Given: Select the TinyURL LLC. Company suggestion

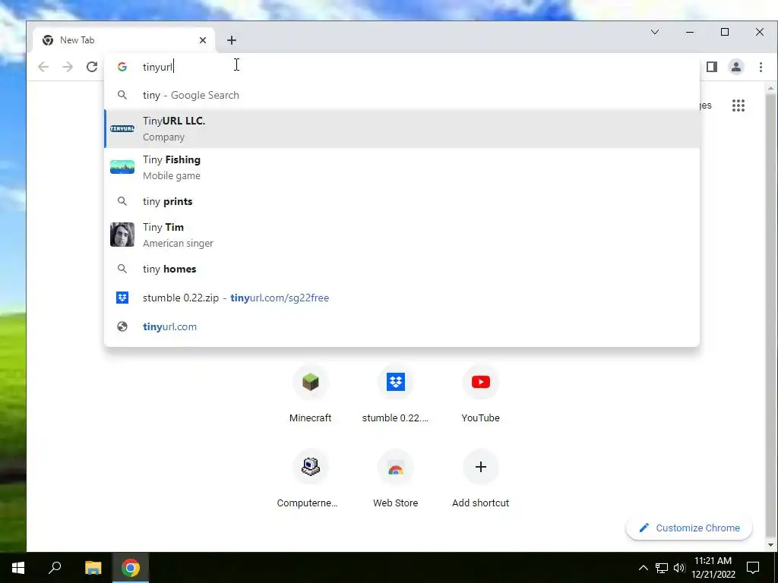Looking at the screenshot, I should pyautogui.click(x=402, y=128).
